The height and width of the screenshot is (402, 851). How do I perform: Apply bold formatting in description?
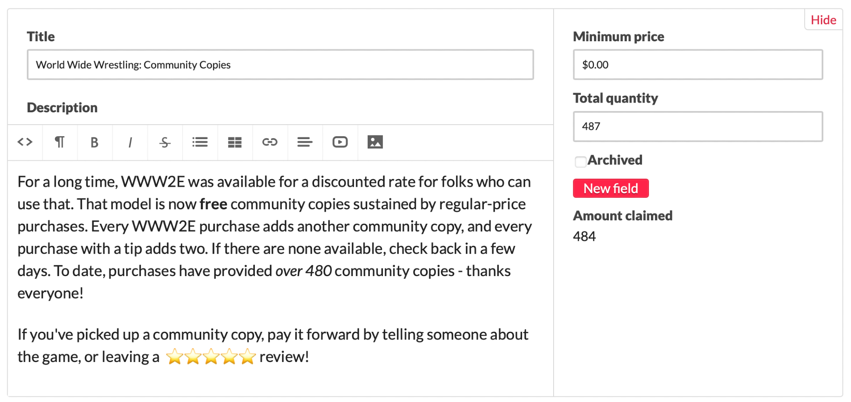point(94,142)
